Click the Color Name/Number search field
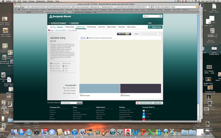 click(x=150, y=34)
